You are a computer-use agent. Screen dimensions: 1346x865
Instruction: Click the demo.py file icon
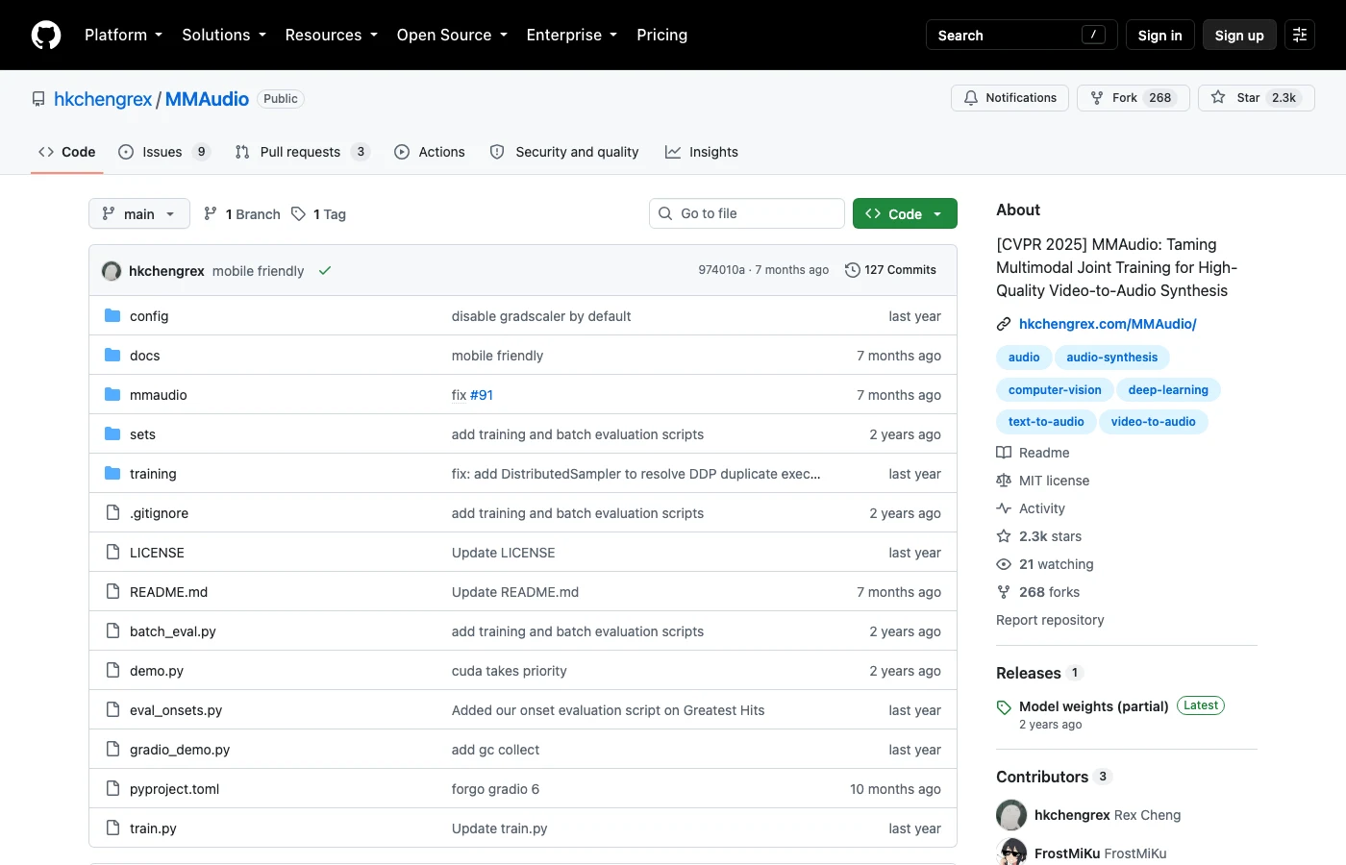point(112,671)
